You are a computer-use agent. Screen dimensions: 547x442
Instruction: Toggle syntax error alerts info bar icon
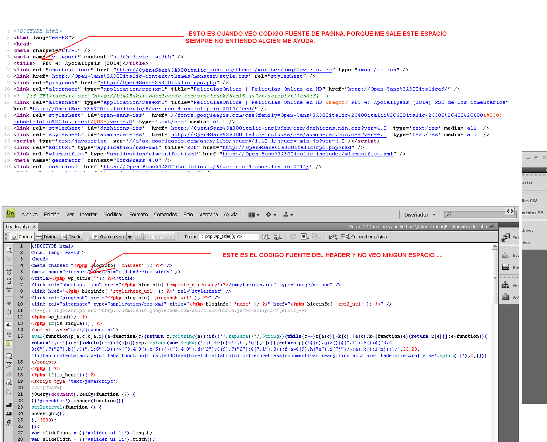[x=9, y=343]
